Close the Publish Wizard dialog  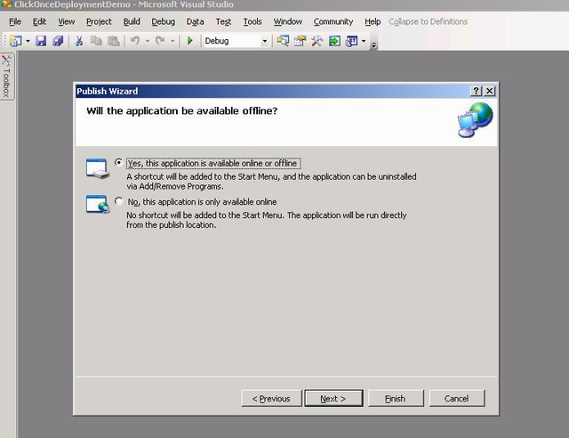click(489, 91)
